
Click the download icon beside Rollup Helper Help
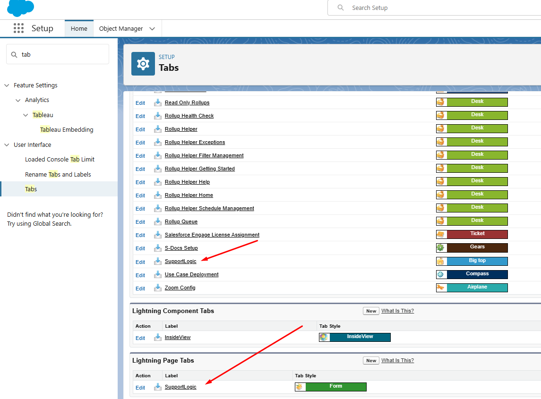158,182
